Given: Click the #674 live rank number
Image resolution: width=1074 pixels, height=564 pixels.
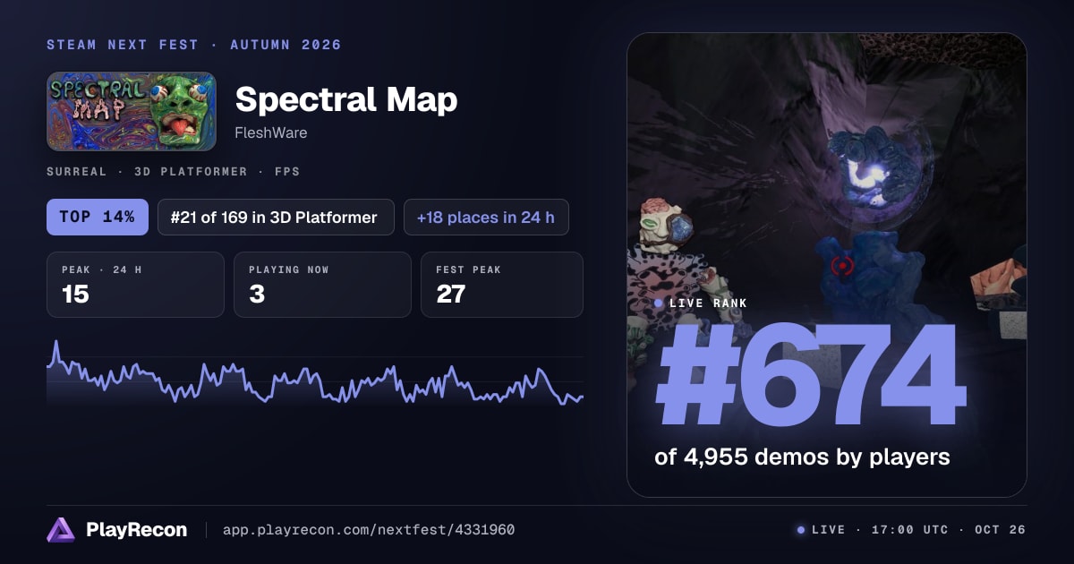Looking at the screenshot, I should tap(811, 377).
